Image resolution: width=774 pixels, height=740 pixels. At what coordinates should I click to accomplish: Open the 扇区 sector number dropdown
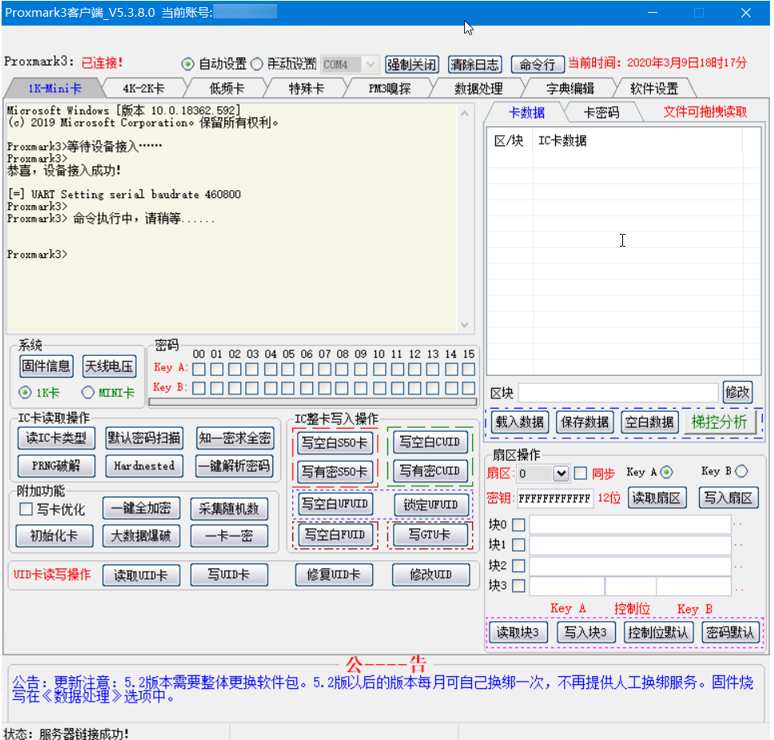coord(562,473)
